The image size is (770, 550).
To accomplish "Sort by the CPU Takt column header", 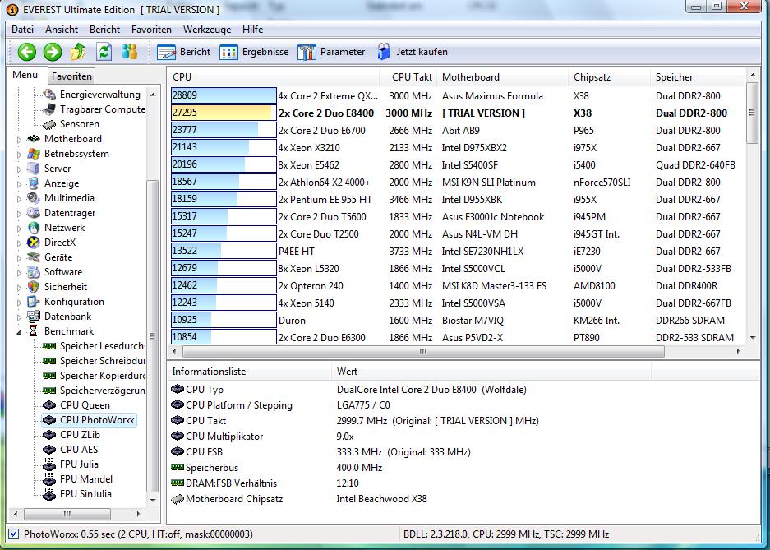I will click(408, 77).
